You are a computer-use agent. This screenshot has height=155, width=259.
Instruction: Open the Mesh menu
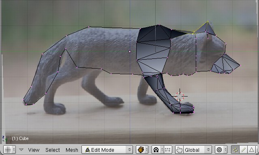coord(72,150)
